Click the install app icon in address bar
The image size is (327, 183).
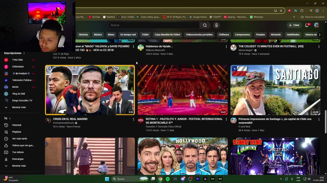[x=275, y=11]
